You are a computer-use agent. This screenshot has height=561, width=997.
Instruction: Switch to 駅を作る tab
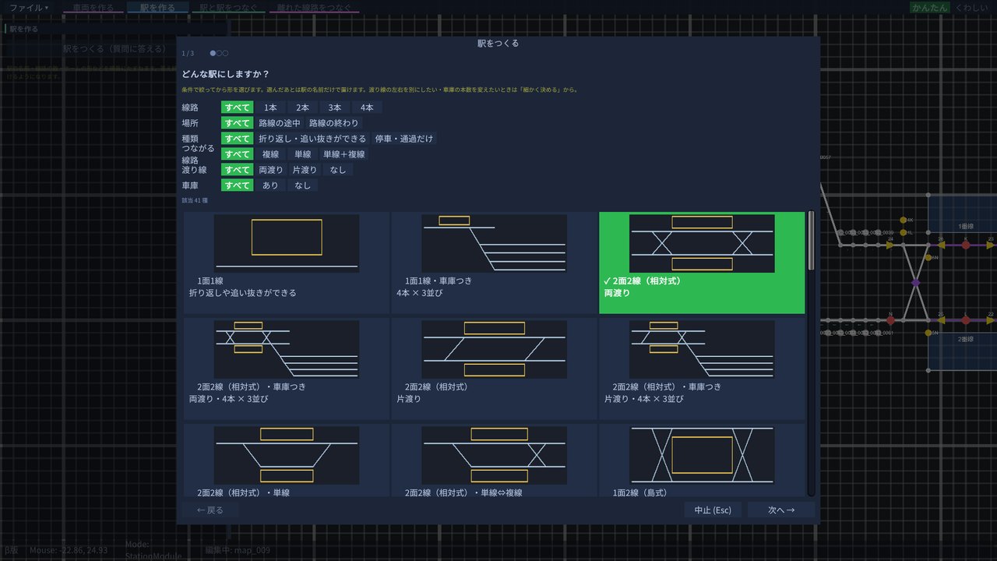click(x=158, y=7)
